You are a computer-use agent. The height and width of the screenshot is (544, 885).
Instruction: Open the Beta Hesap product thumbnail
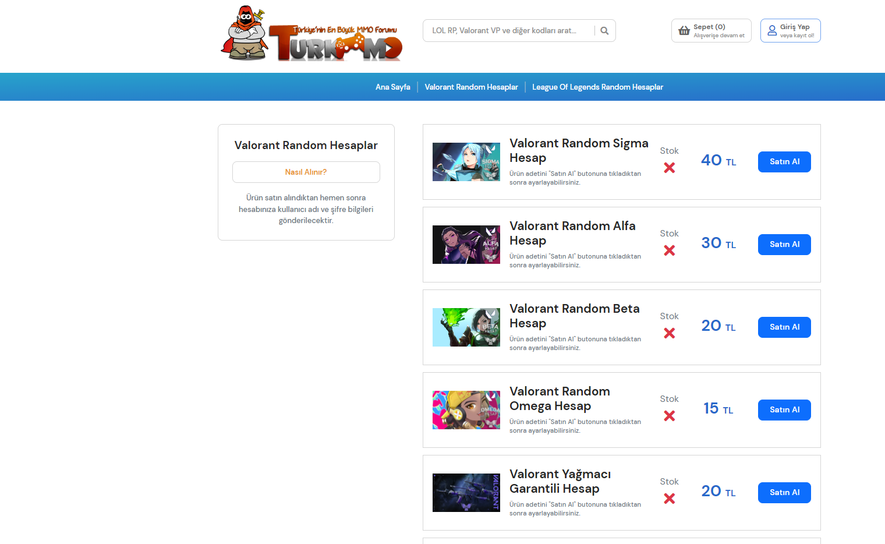(466, 327)
